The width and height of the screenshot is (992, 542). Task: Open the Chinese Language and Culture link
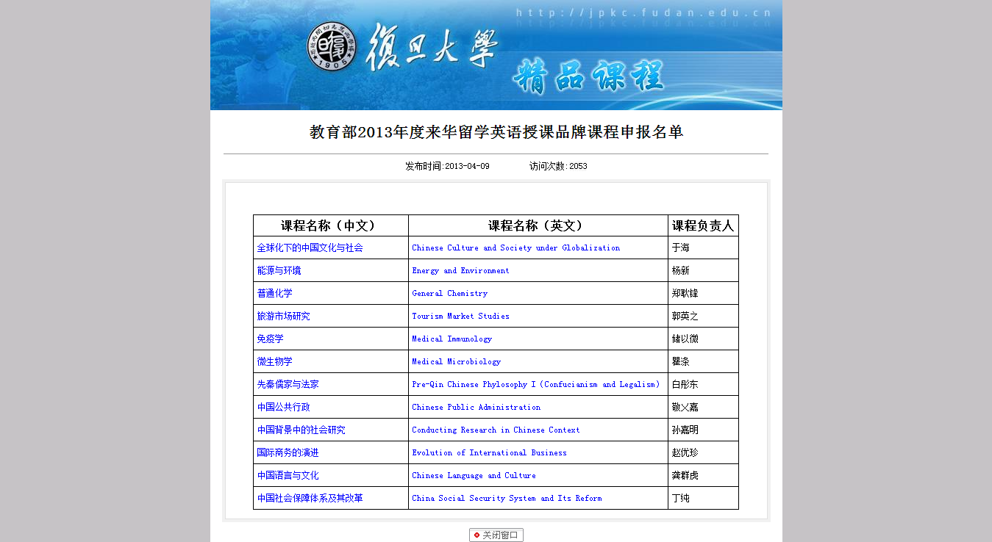[x=474, y=476]
